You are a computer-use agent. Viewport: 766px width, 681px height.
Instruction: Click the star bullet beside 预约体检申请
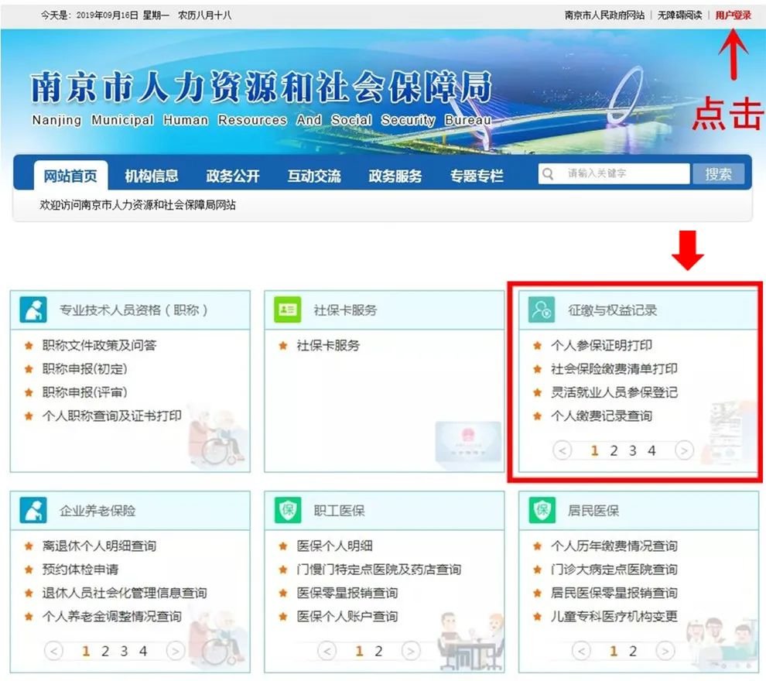[x=29, y=569]
